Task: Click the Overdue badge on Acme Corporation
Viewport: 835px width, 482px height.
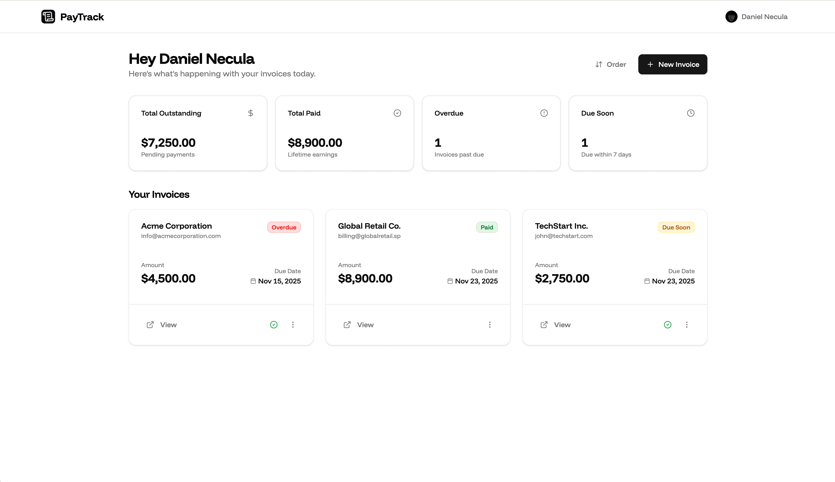Action: pyautogui.click(x=284, y=227)
